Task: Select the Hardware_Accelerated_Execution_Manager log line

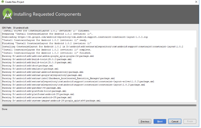Action: pos(58,78)
